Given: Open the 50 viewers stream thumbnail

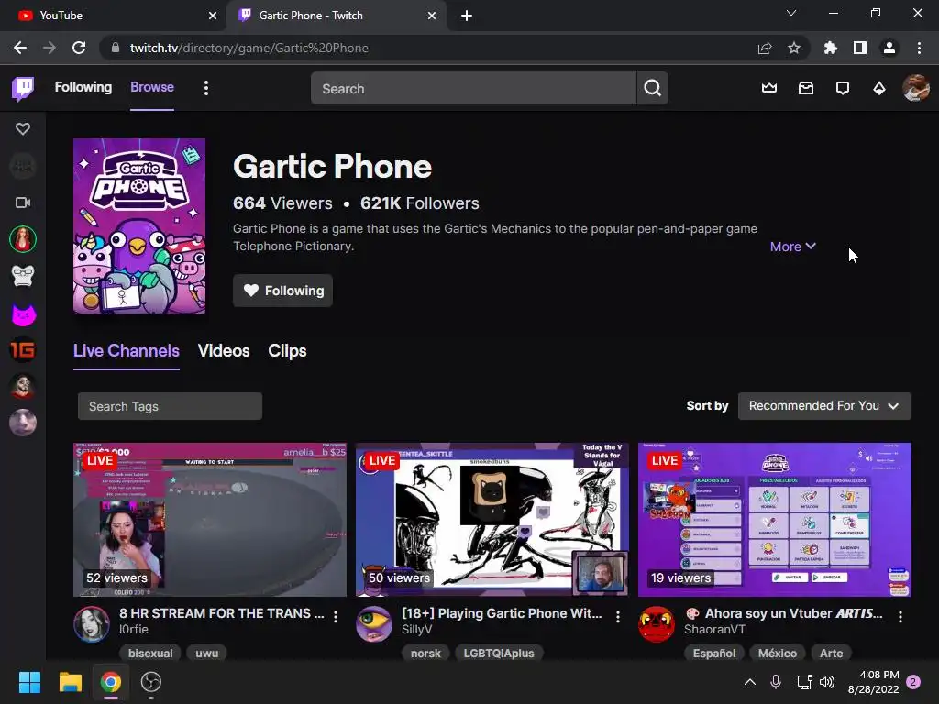Looking at the screenshot, I should 492,520.
